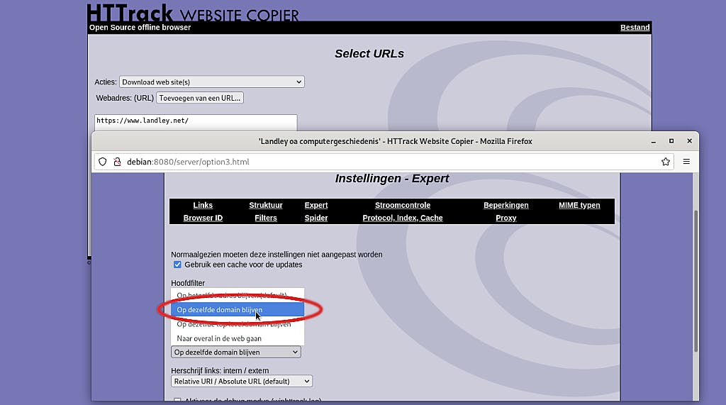Open the Beperkingen settings tab
The width and height of the screenshot is (726, 405).
coord(506,205)
